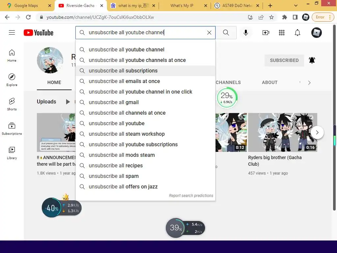Choose suggestion 'unsubscribe all gmail'

click(145, 102)
